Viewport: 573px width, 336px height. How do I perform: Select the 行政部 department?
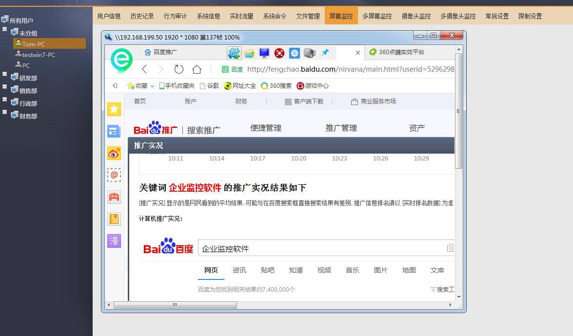point(28,103)
